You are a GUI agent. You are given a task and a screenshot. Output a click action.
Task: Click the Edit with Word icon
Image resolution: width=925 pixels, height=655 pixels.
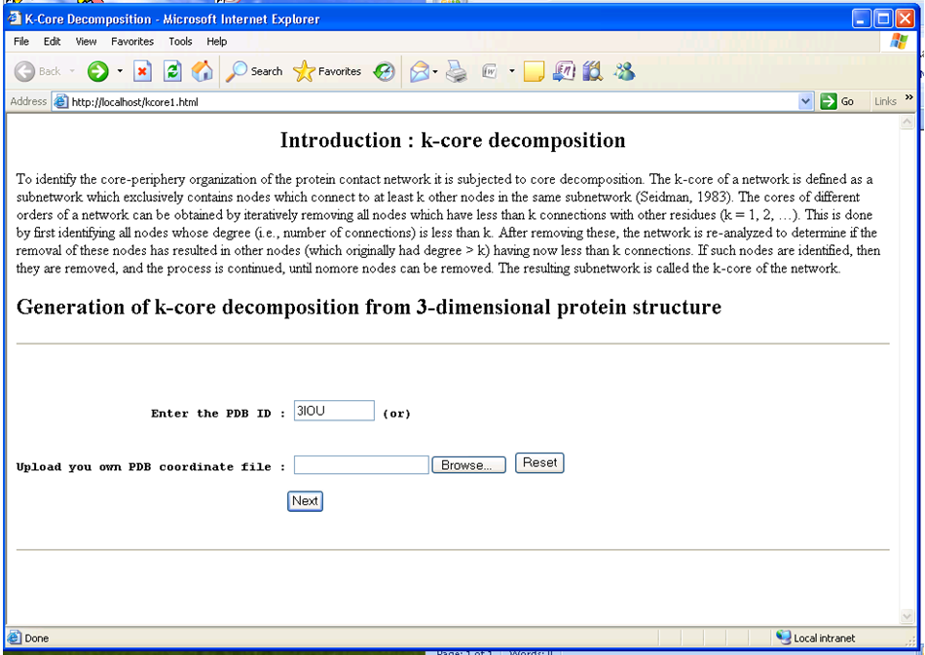coord(490,71)
